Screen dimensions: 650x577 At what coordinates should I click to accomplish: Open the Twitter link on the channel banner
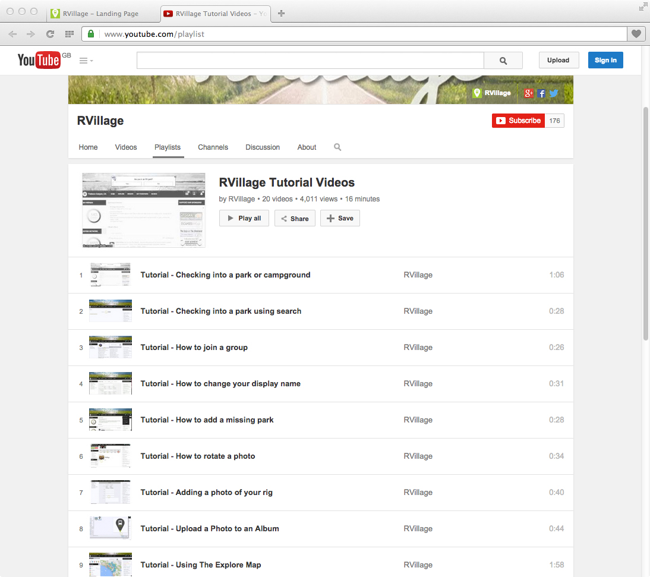554,93
